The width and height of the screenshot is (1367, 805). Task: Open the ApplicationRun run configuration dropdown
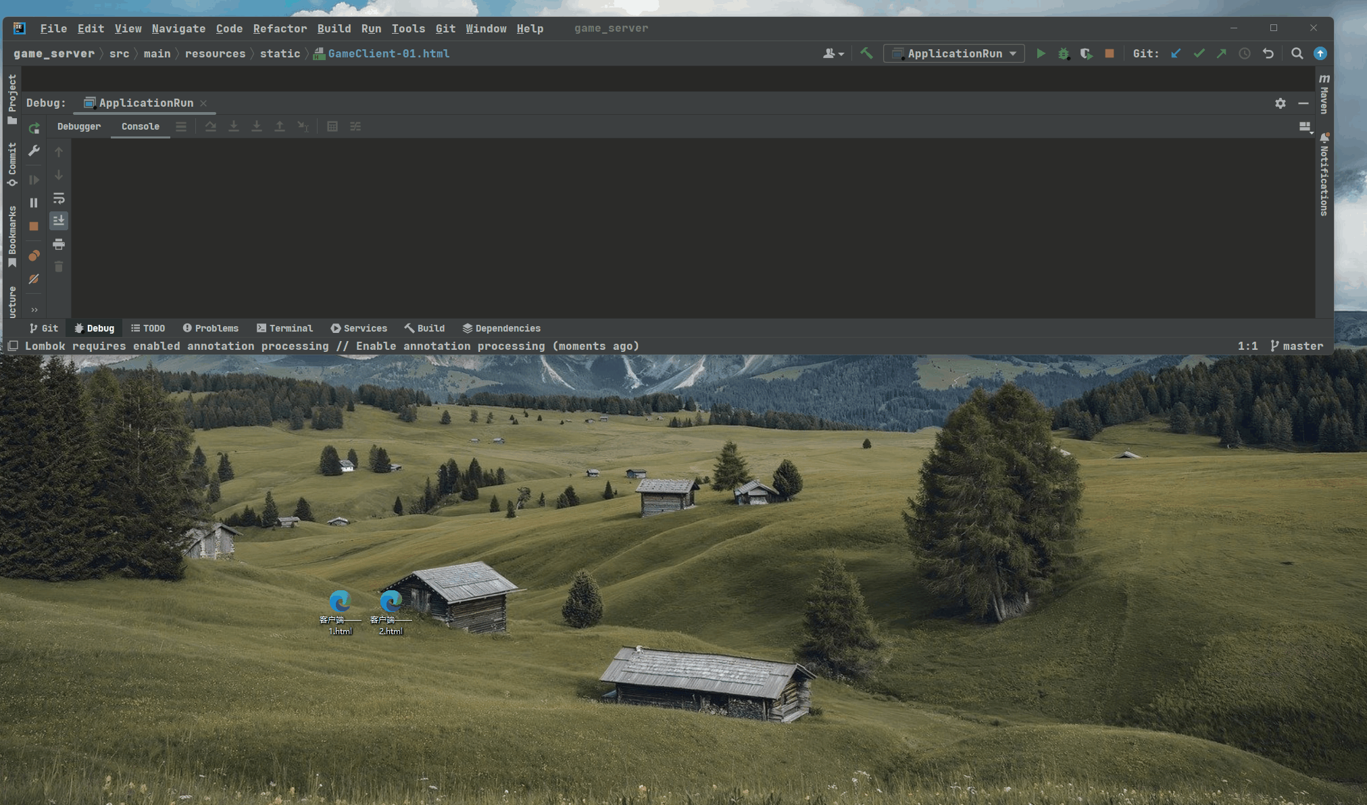pyautogui.click(x=953, y=53)
